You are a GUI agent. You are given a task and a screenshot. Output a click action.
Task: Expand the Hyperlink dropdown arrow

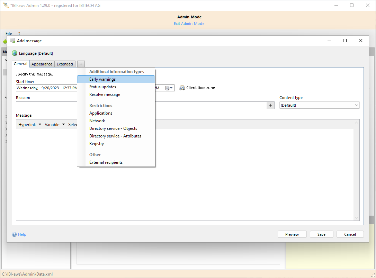click(40, 124)
